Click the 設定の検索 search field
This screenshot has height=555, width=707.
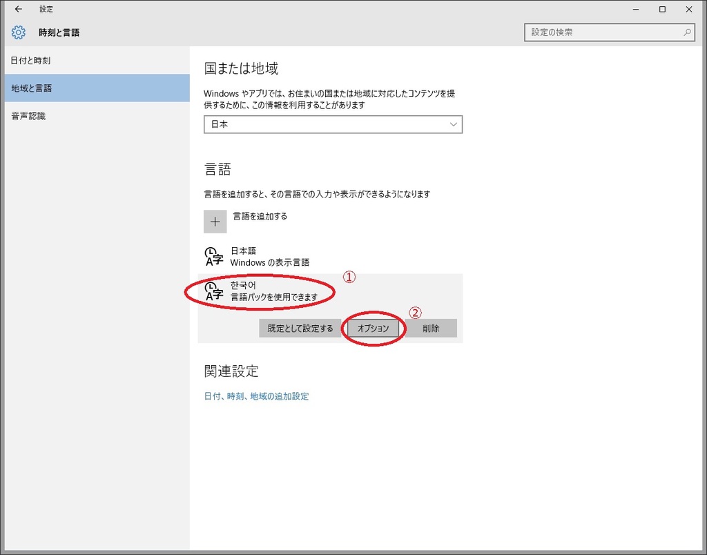point(609,32)
